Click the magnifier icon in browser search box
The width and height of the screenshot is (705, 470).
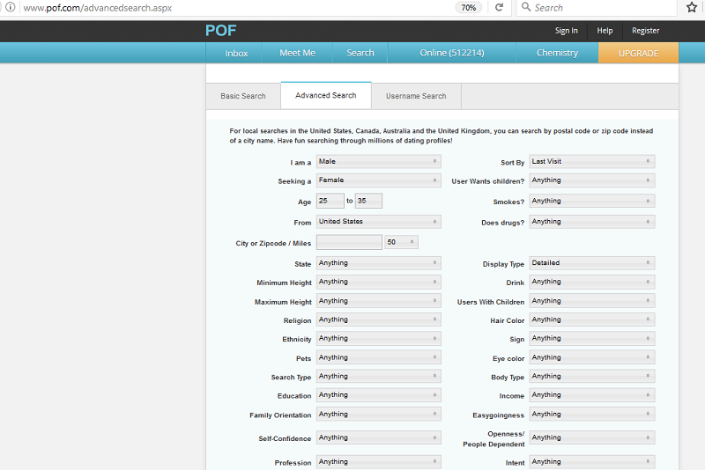click(525, 7)
